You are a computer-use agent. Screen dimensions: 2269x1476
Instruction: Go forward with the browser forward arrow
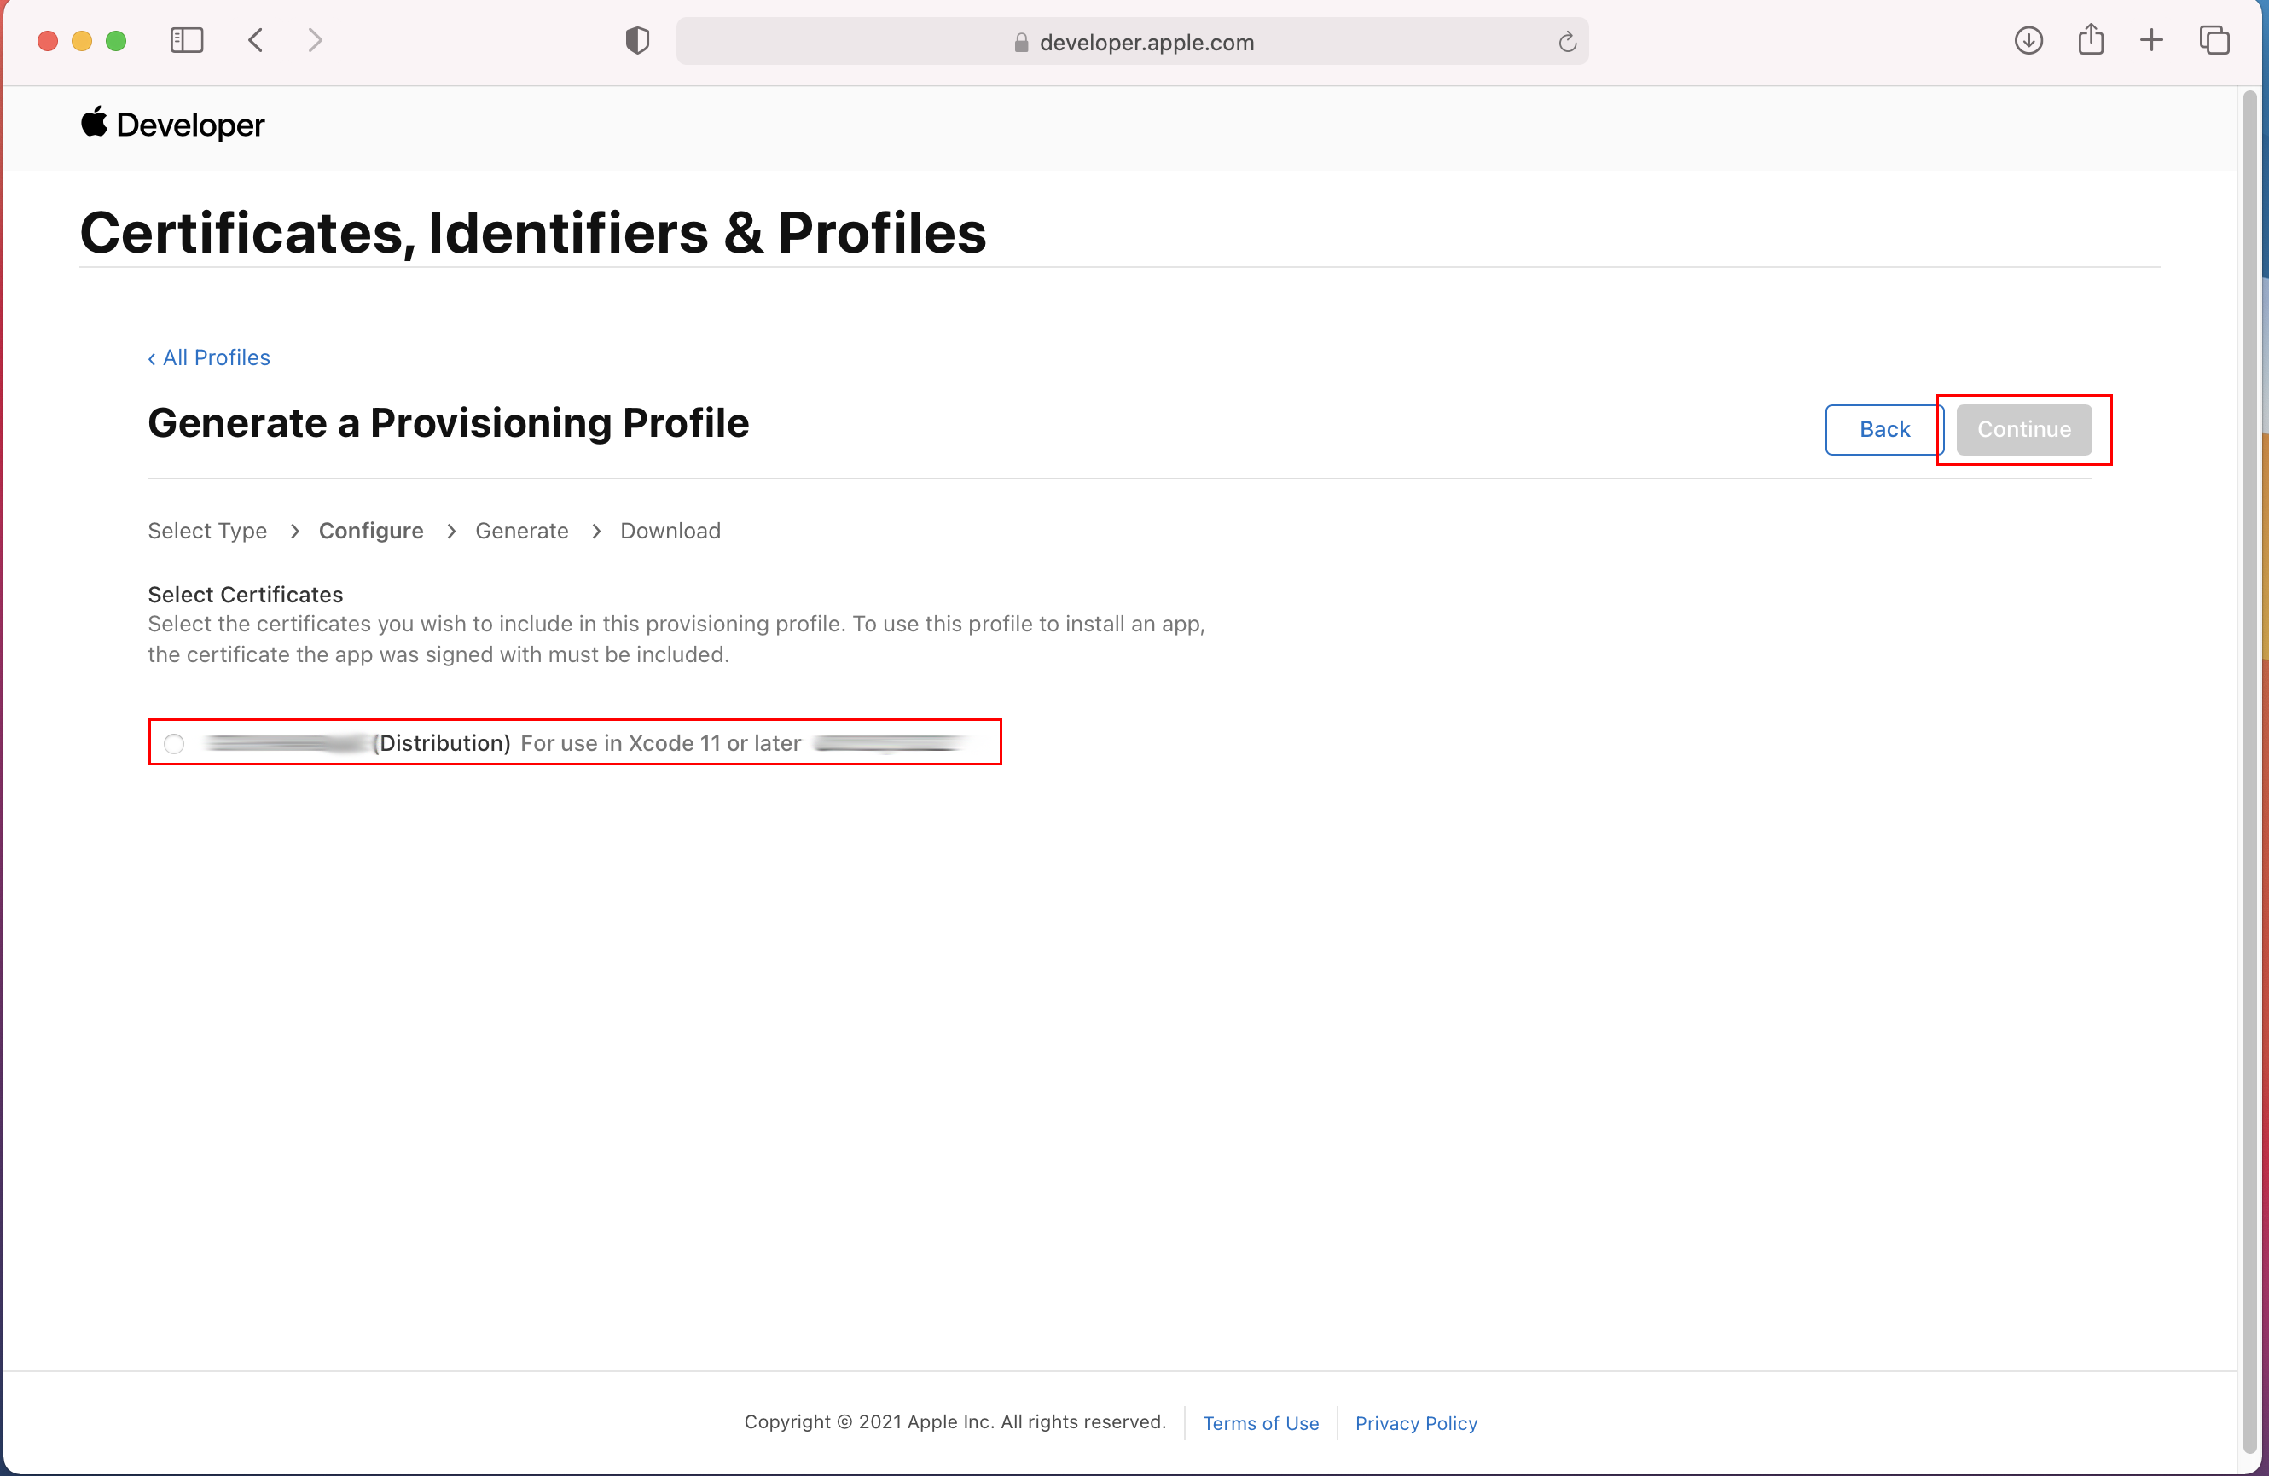click(316, 40)
